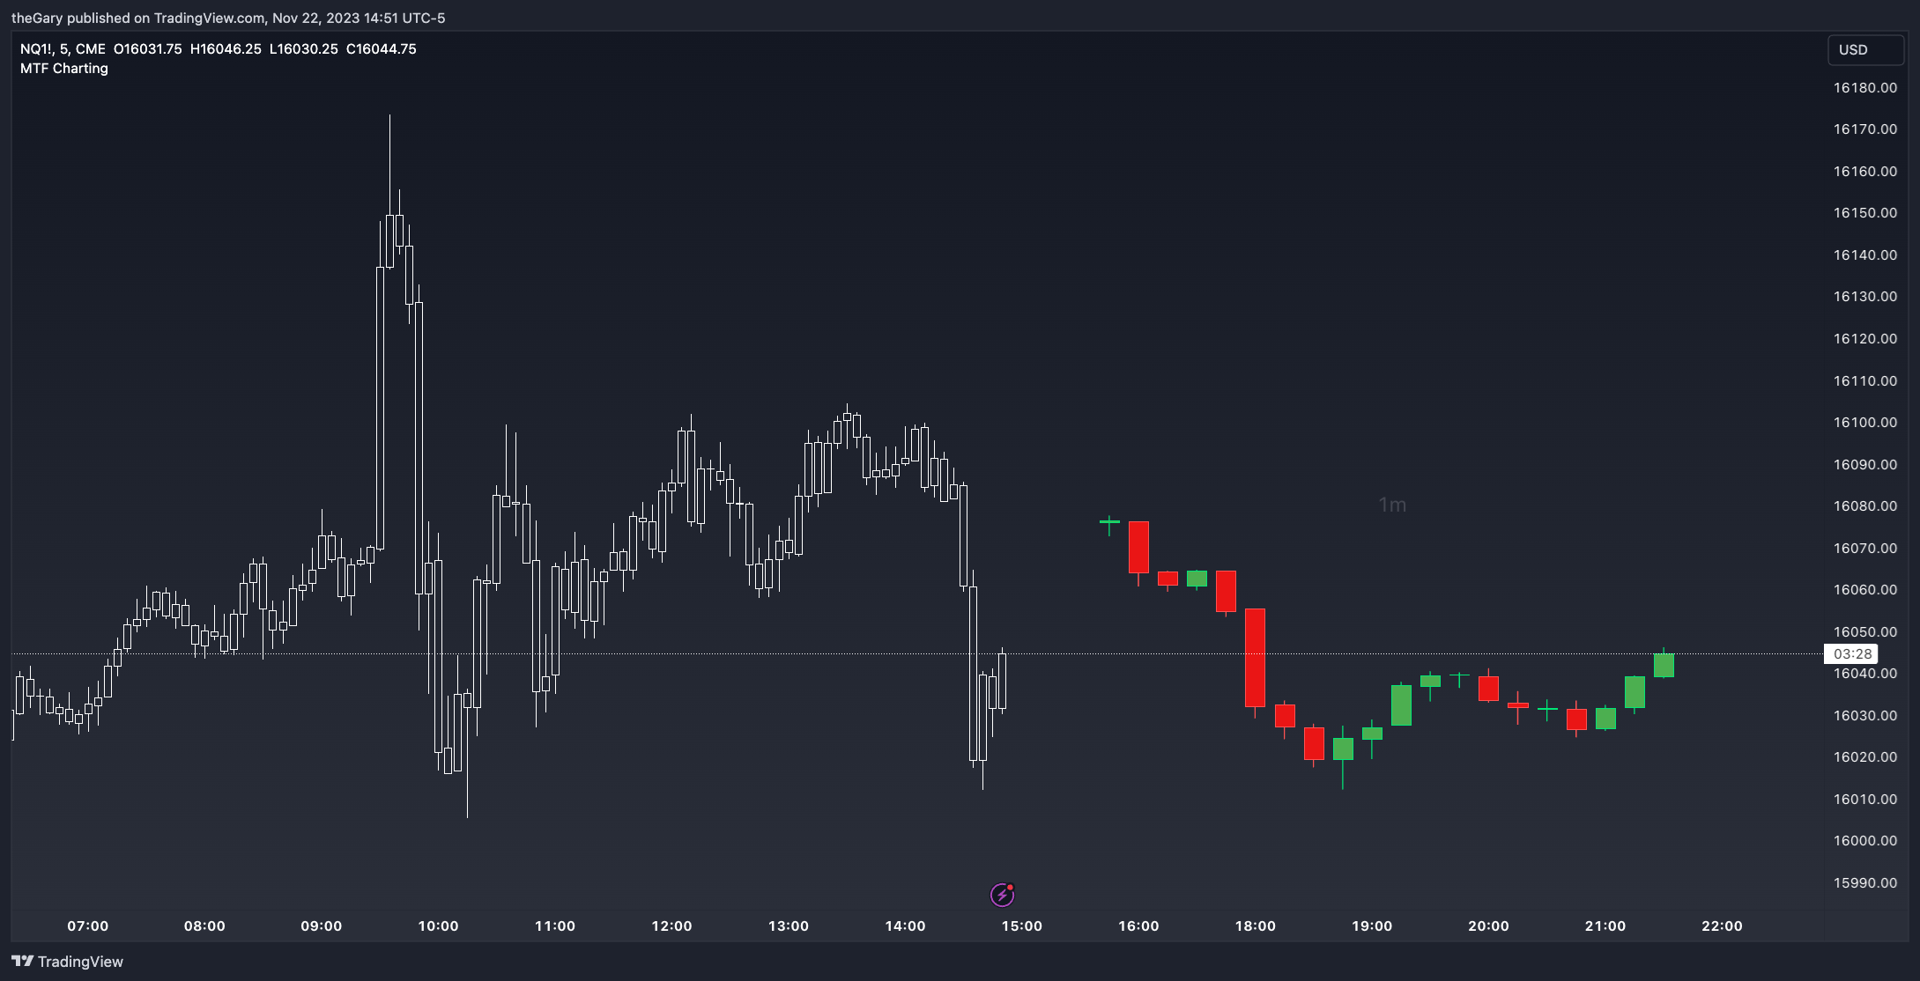Click the 16100.00 price axis label
This screenshot has height=981, width=1920.
pyautogui.click(x=1865, y=423)
